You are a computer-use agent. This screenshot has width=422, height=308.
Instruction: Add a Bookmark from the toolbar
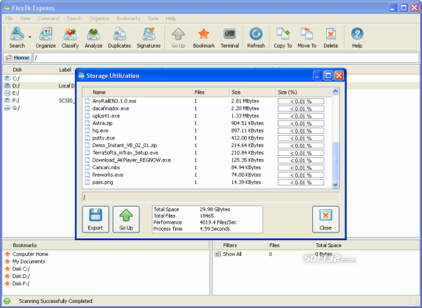tap(204, 37)
